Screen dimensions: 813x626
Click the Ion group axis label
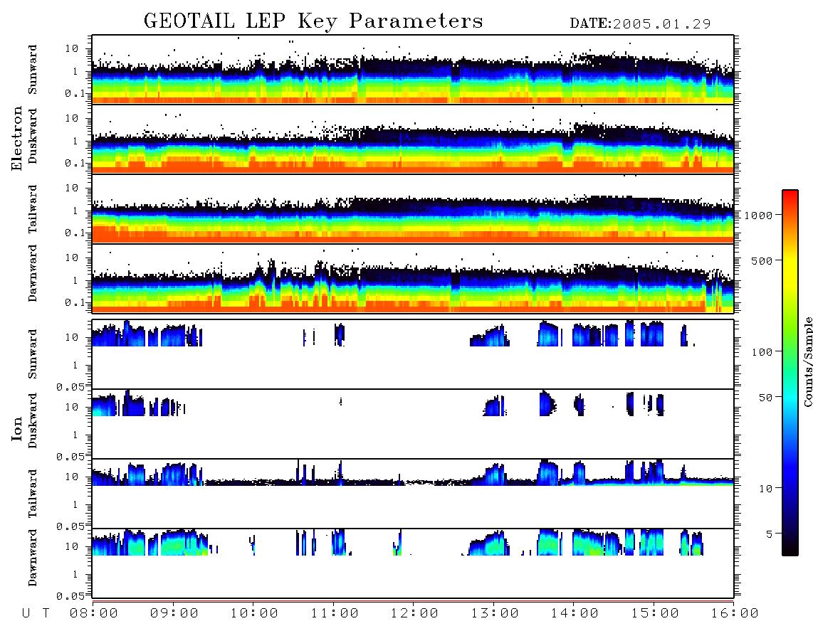pyautogui.click(x=16, y=428)
